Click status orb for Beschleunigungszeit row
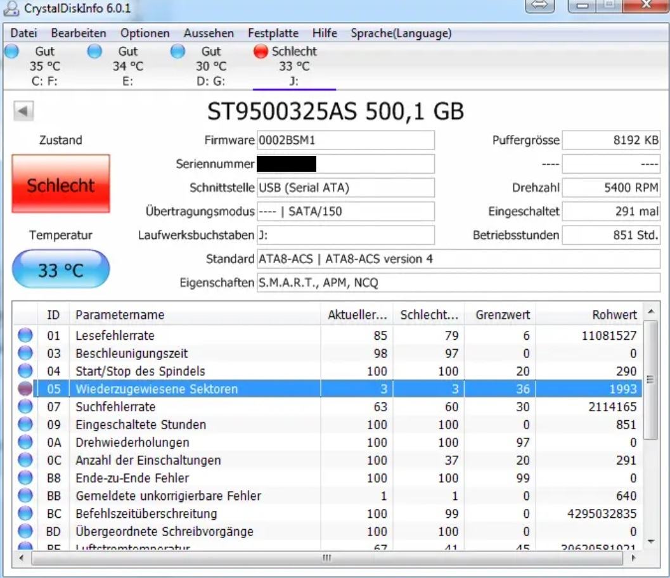The height and width of the screenshot is (578, 670). (x=25, y=353)
